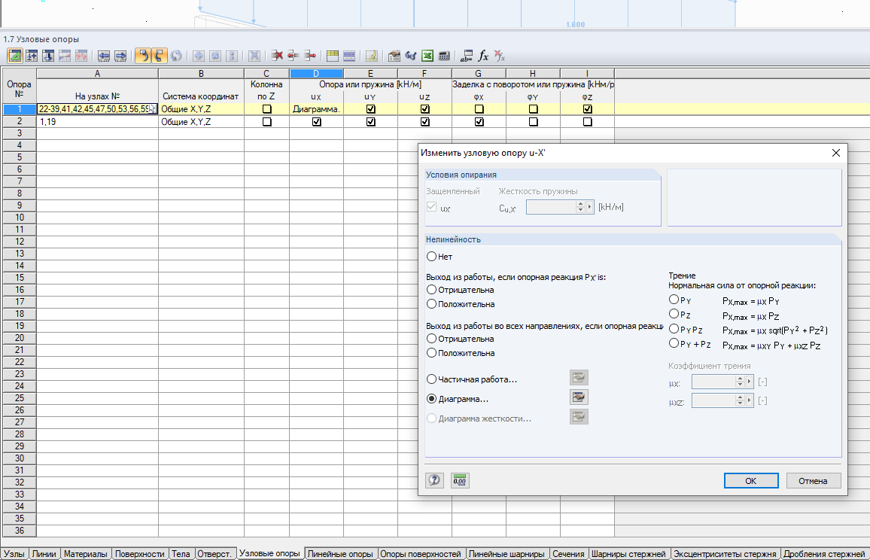Click the node list cell '22-39,41,42,45...'
The width and height of the screenshot is (870, 560).
97,109
